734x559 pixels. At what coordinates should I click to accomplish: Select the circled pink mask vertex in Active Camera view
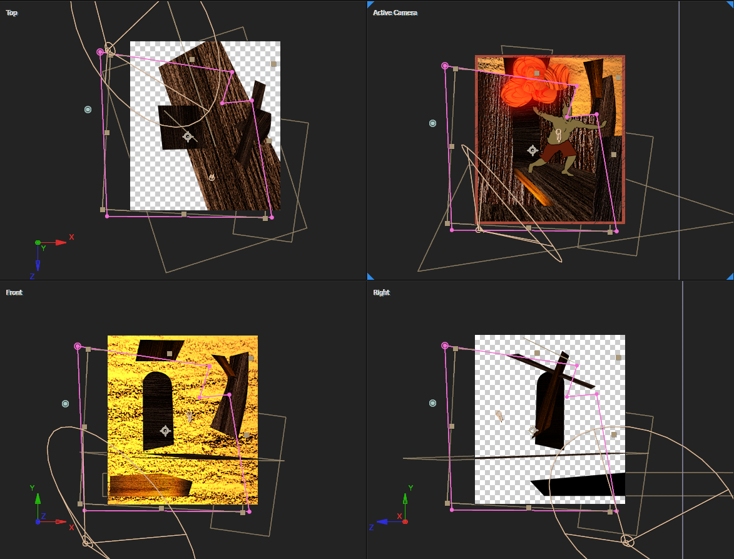pyautogui.click(x=445, y=66)
